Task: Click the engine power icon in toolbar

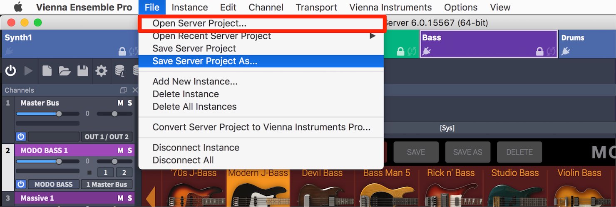Action: click(10, 71)
